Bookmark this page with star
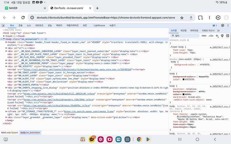Image resolution: width=231 pixels, height=144 pixels. (x=182, y=18)
